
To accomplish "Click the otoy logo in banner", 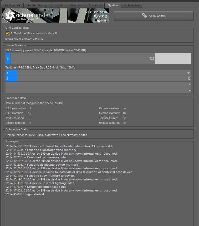I will pyautogui.click(x=103, y=20).
